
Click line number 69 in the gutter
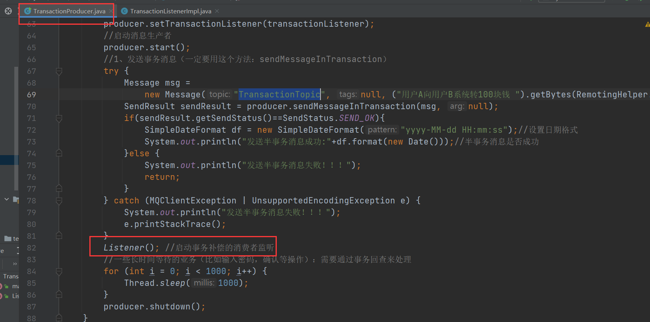[31, 95]
